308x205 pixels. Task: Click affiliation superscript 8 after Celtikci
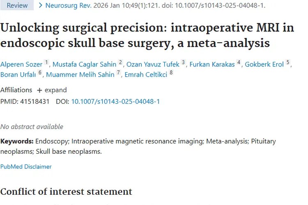click(171, 73)
